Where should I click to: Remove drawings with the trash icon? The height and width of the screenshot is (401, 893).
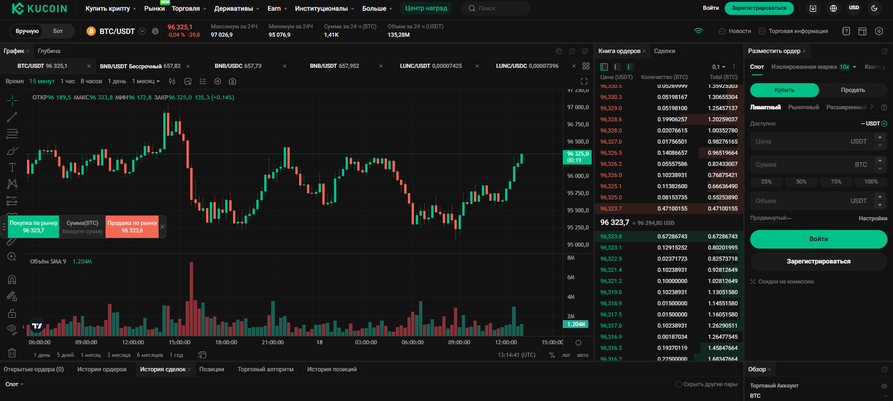click(x=12, y=353)
